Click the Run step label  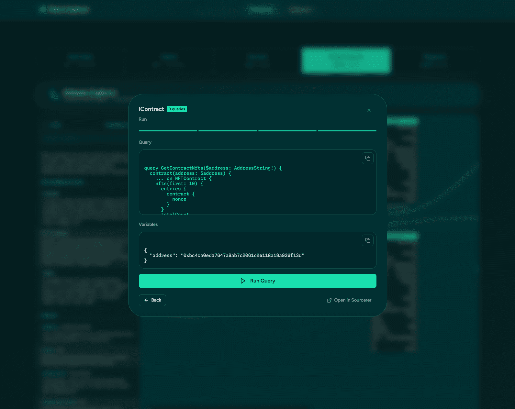[x=142, y=119]
